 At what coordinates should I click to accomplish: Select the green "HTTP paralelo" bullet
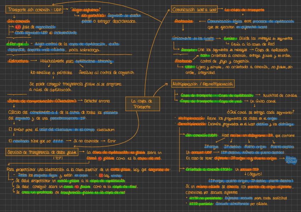coord(201,204)
